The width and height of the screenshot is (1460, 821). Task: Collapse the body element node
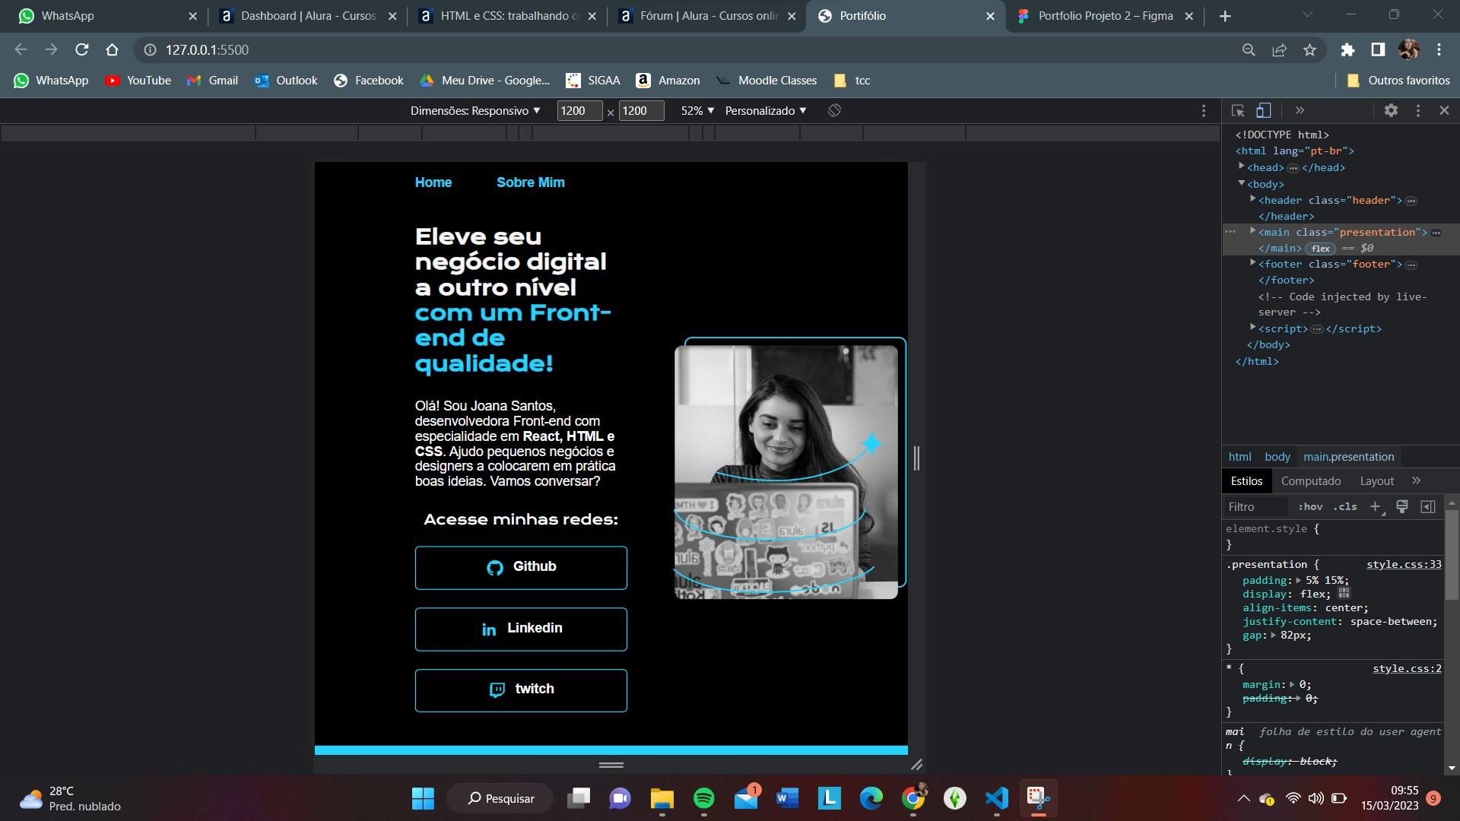coord(1241,183)
